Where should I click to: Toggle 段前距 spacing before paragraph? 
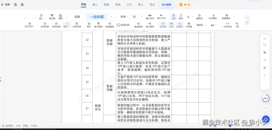point(180,25)
